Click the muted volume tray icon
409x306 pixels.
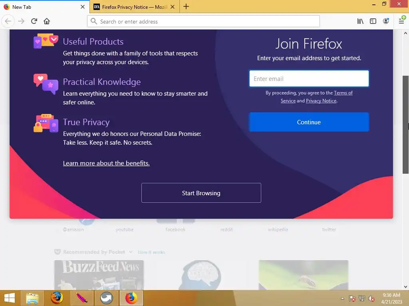tap(371, 298)
